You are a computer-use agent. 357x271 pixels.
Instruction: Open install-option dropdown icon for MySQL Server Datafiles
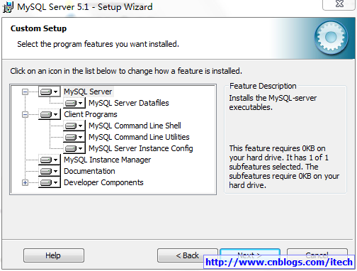[74, 103]
